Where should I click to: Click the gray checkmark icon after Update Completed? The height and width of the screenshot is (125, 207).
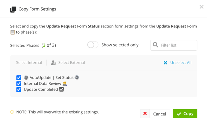point(61,90)
